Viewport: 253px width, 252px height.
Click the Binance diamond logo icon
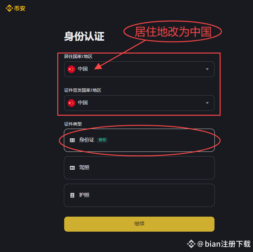click(x=9, y=8)
